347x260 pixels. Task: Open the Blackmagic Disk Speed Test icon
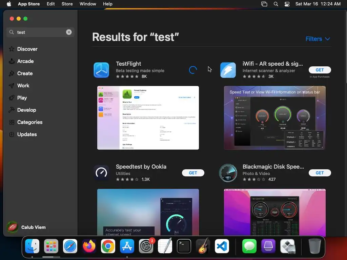click(x=228, y=173)
